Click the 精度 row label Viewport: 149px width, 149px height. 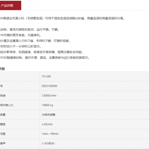pos(3,124)
